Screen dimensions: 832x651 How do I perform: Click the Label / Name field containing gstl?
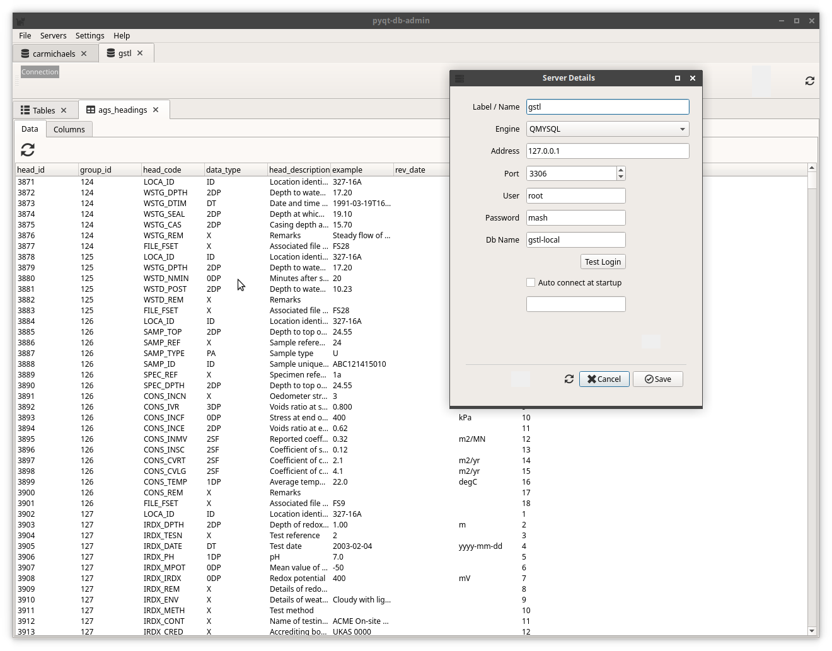pos(608,107)
